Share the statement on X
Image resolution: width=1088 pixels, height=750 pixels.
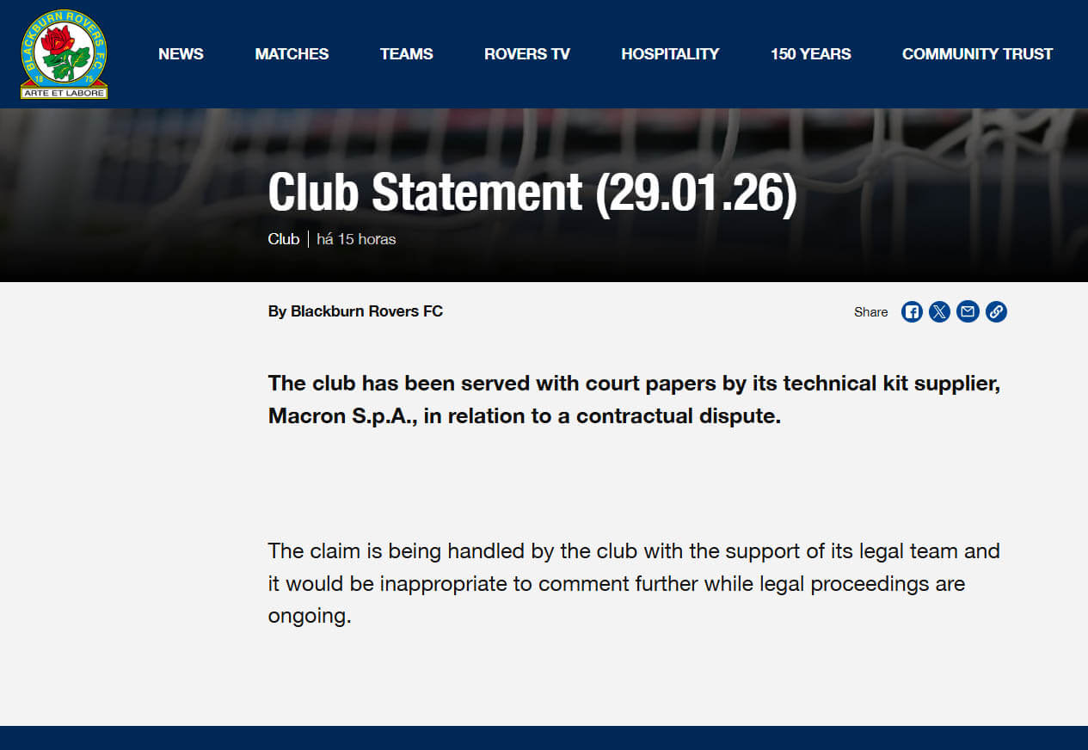point(940,311)
